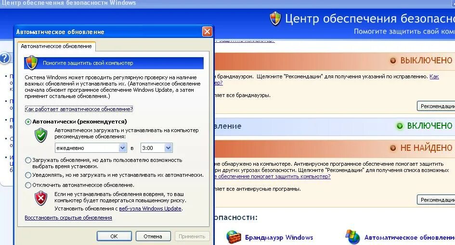Click dialog title 'Автоматическое обновление'

[x=60, y=32]
